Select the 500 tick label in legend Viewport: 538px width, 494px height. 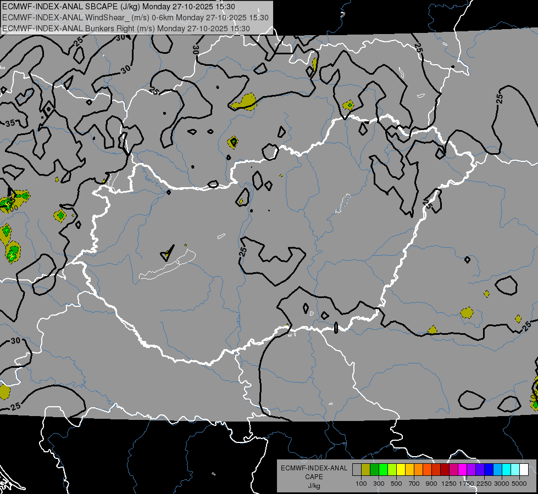click(396, 484)
